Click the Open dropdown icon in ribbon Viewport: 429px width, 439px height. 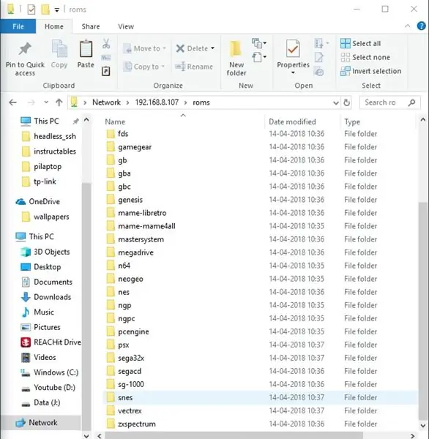point(321,43)
